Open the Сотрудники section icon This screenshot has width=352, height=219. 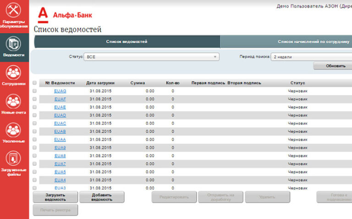click(13, 73)
